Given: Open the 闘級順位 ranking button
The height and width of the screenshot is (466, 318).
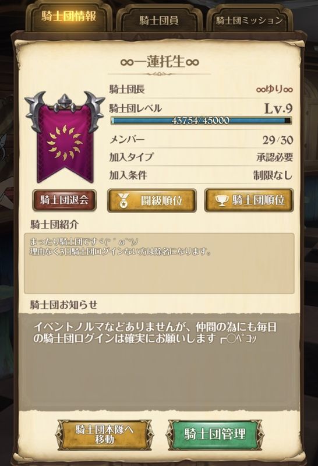Looking at the screenshot, I should point(151,200).
